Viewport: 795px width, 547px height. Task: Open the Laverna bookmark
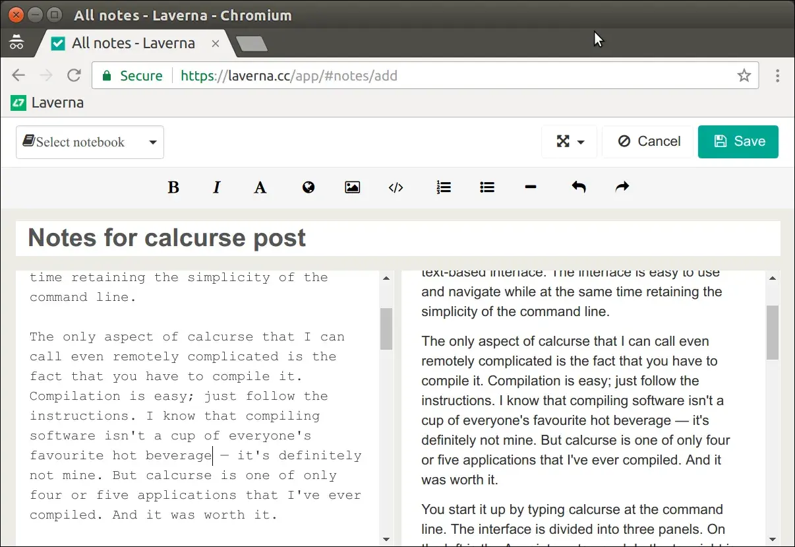pos(47,103)
